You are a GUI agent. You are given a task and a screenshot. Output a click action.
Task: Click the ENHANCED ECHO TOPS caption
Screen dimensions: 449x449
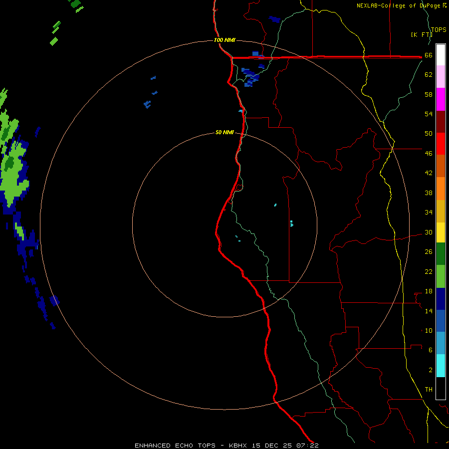click(226, 446)
